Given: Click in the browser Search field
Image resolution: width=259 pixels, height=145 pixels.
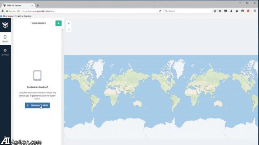Looking at the screenshot, I should pyautogui.click(x=188, y=11).
